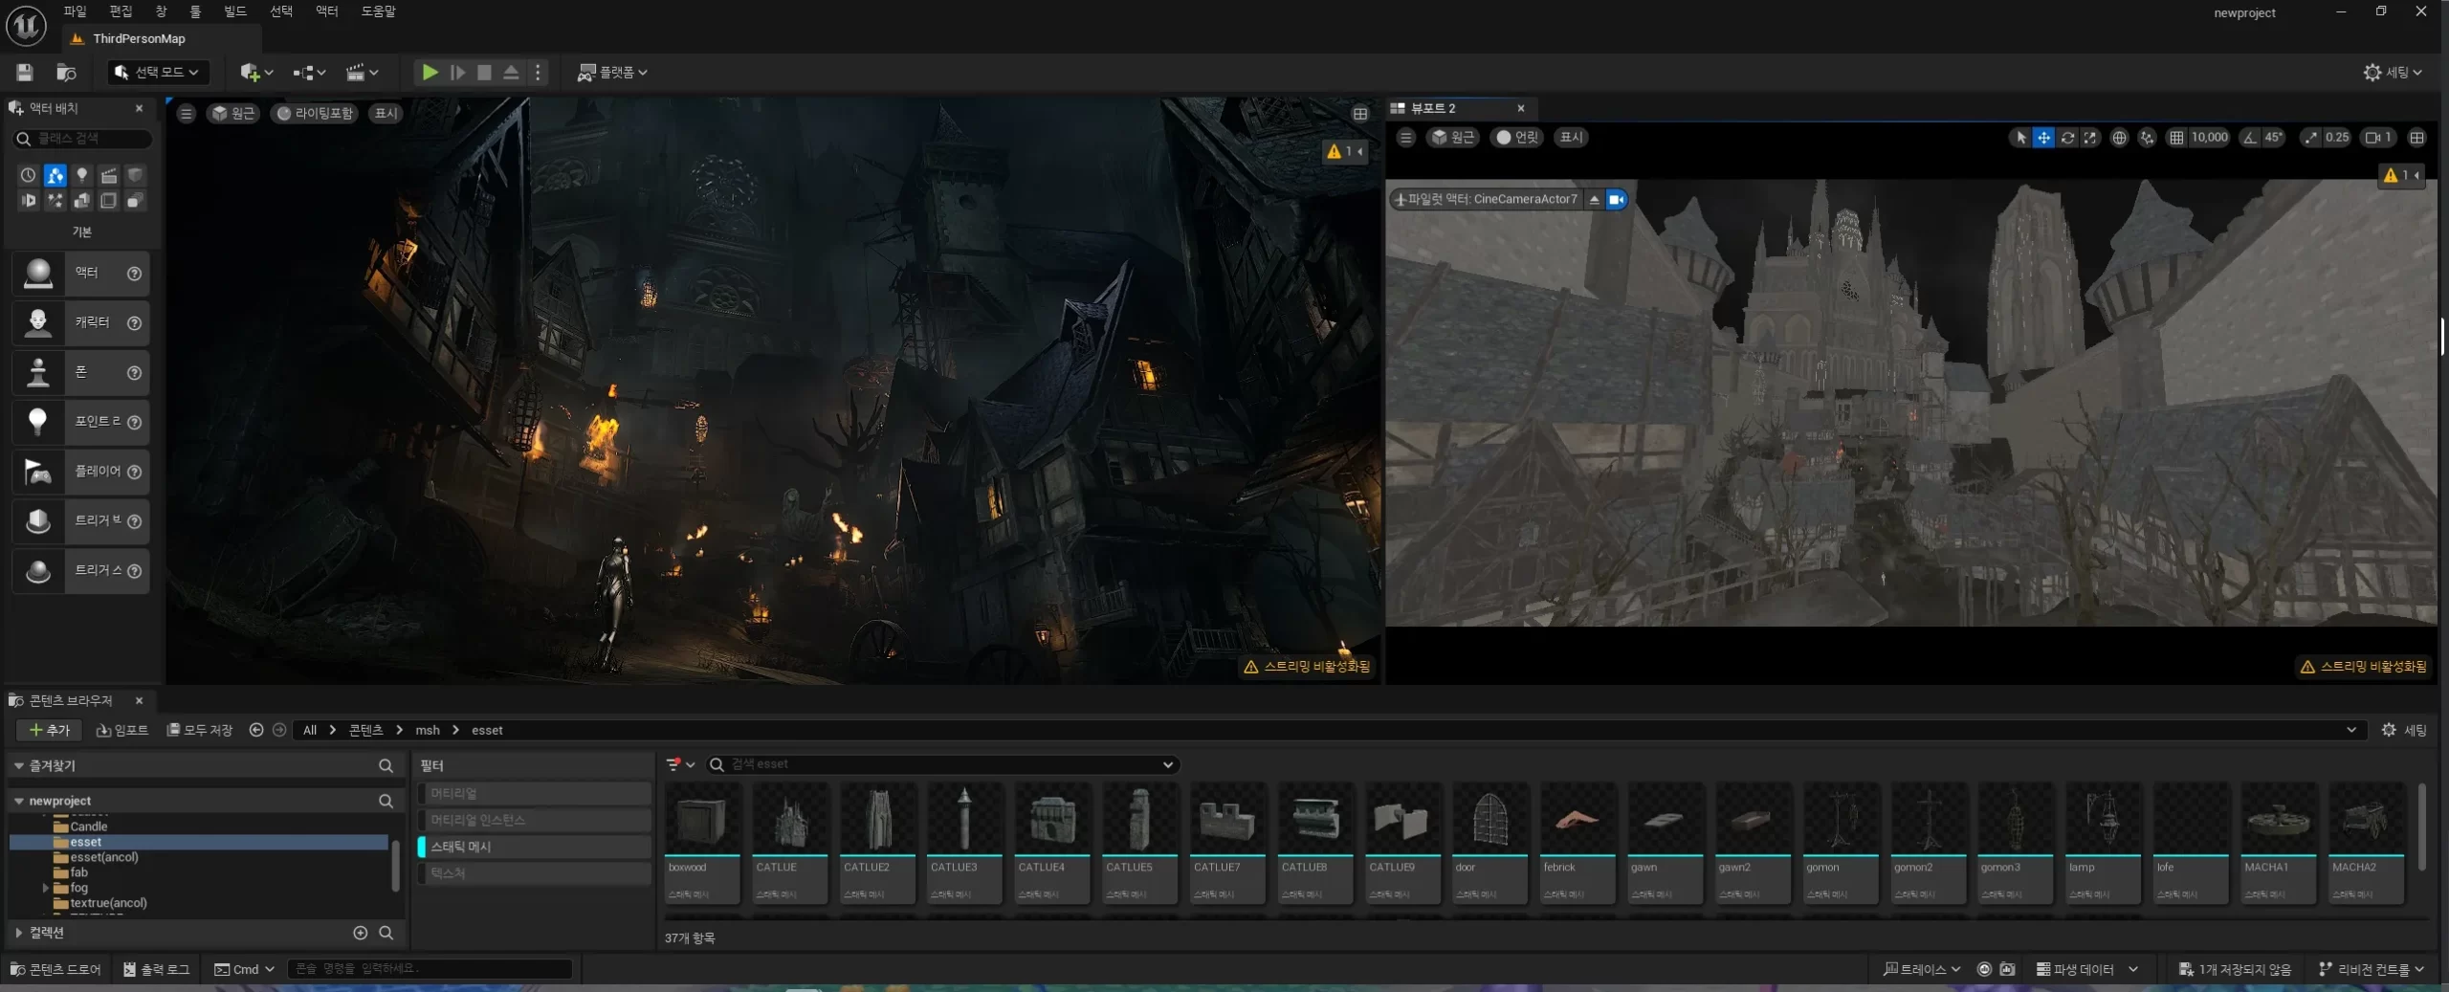This screenshot has height=992, width=2449.
Task: Open the content browse folder-search icon in the main toolbar
Action: (66, 72)
